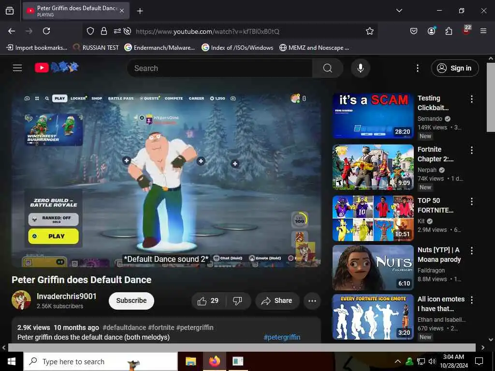Image resolution: width=495 pixels, height=371 pixels.
Task: Close the Peter Griffin YouTube tab
Action: [122, 11]
